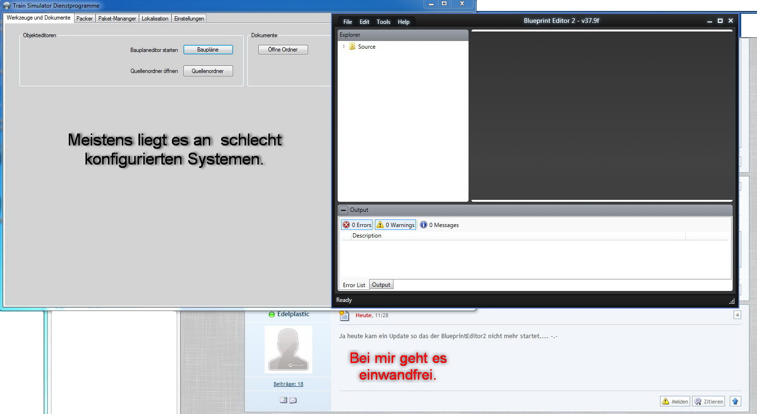
Task: Click the Blueprint Editor resize grip icon
Action: click(x=732, y=301)
